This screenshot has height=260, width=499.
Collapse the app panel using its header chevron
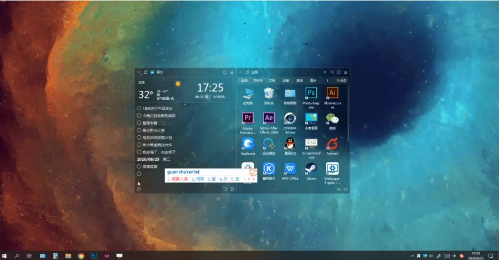coord(240,72)
